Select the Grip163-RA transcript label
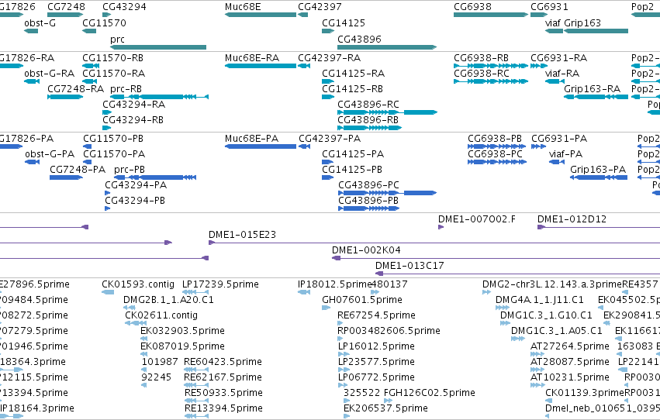Image resolution: width=660 pixels, height=420 pixels. (x=593, y=89)
